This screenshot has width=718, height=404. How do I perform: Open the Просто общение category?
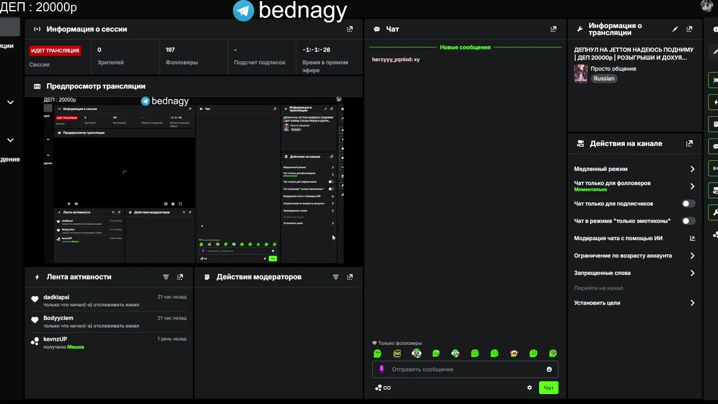(613, 69)
